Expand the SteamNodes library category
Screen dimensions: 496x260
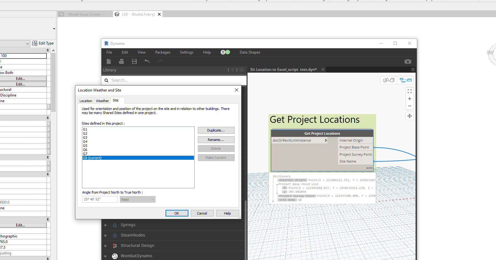106,235
